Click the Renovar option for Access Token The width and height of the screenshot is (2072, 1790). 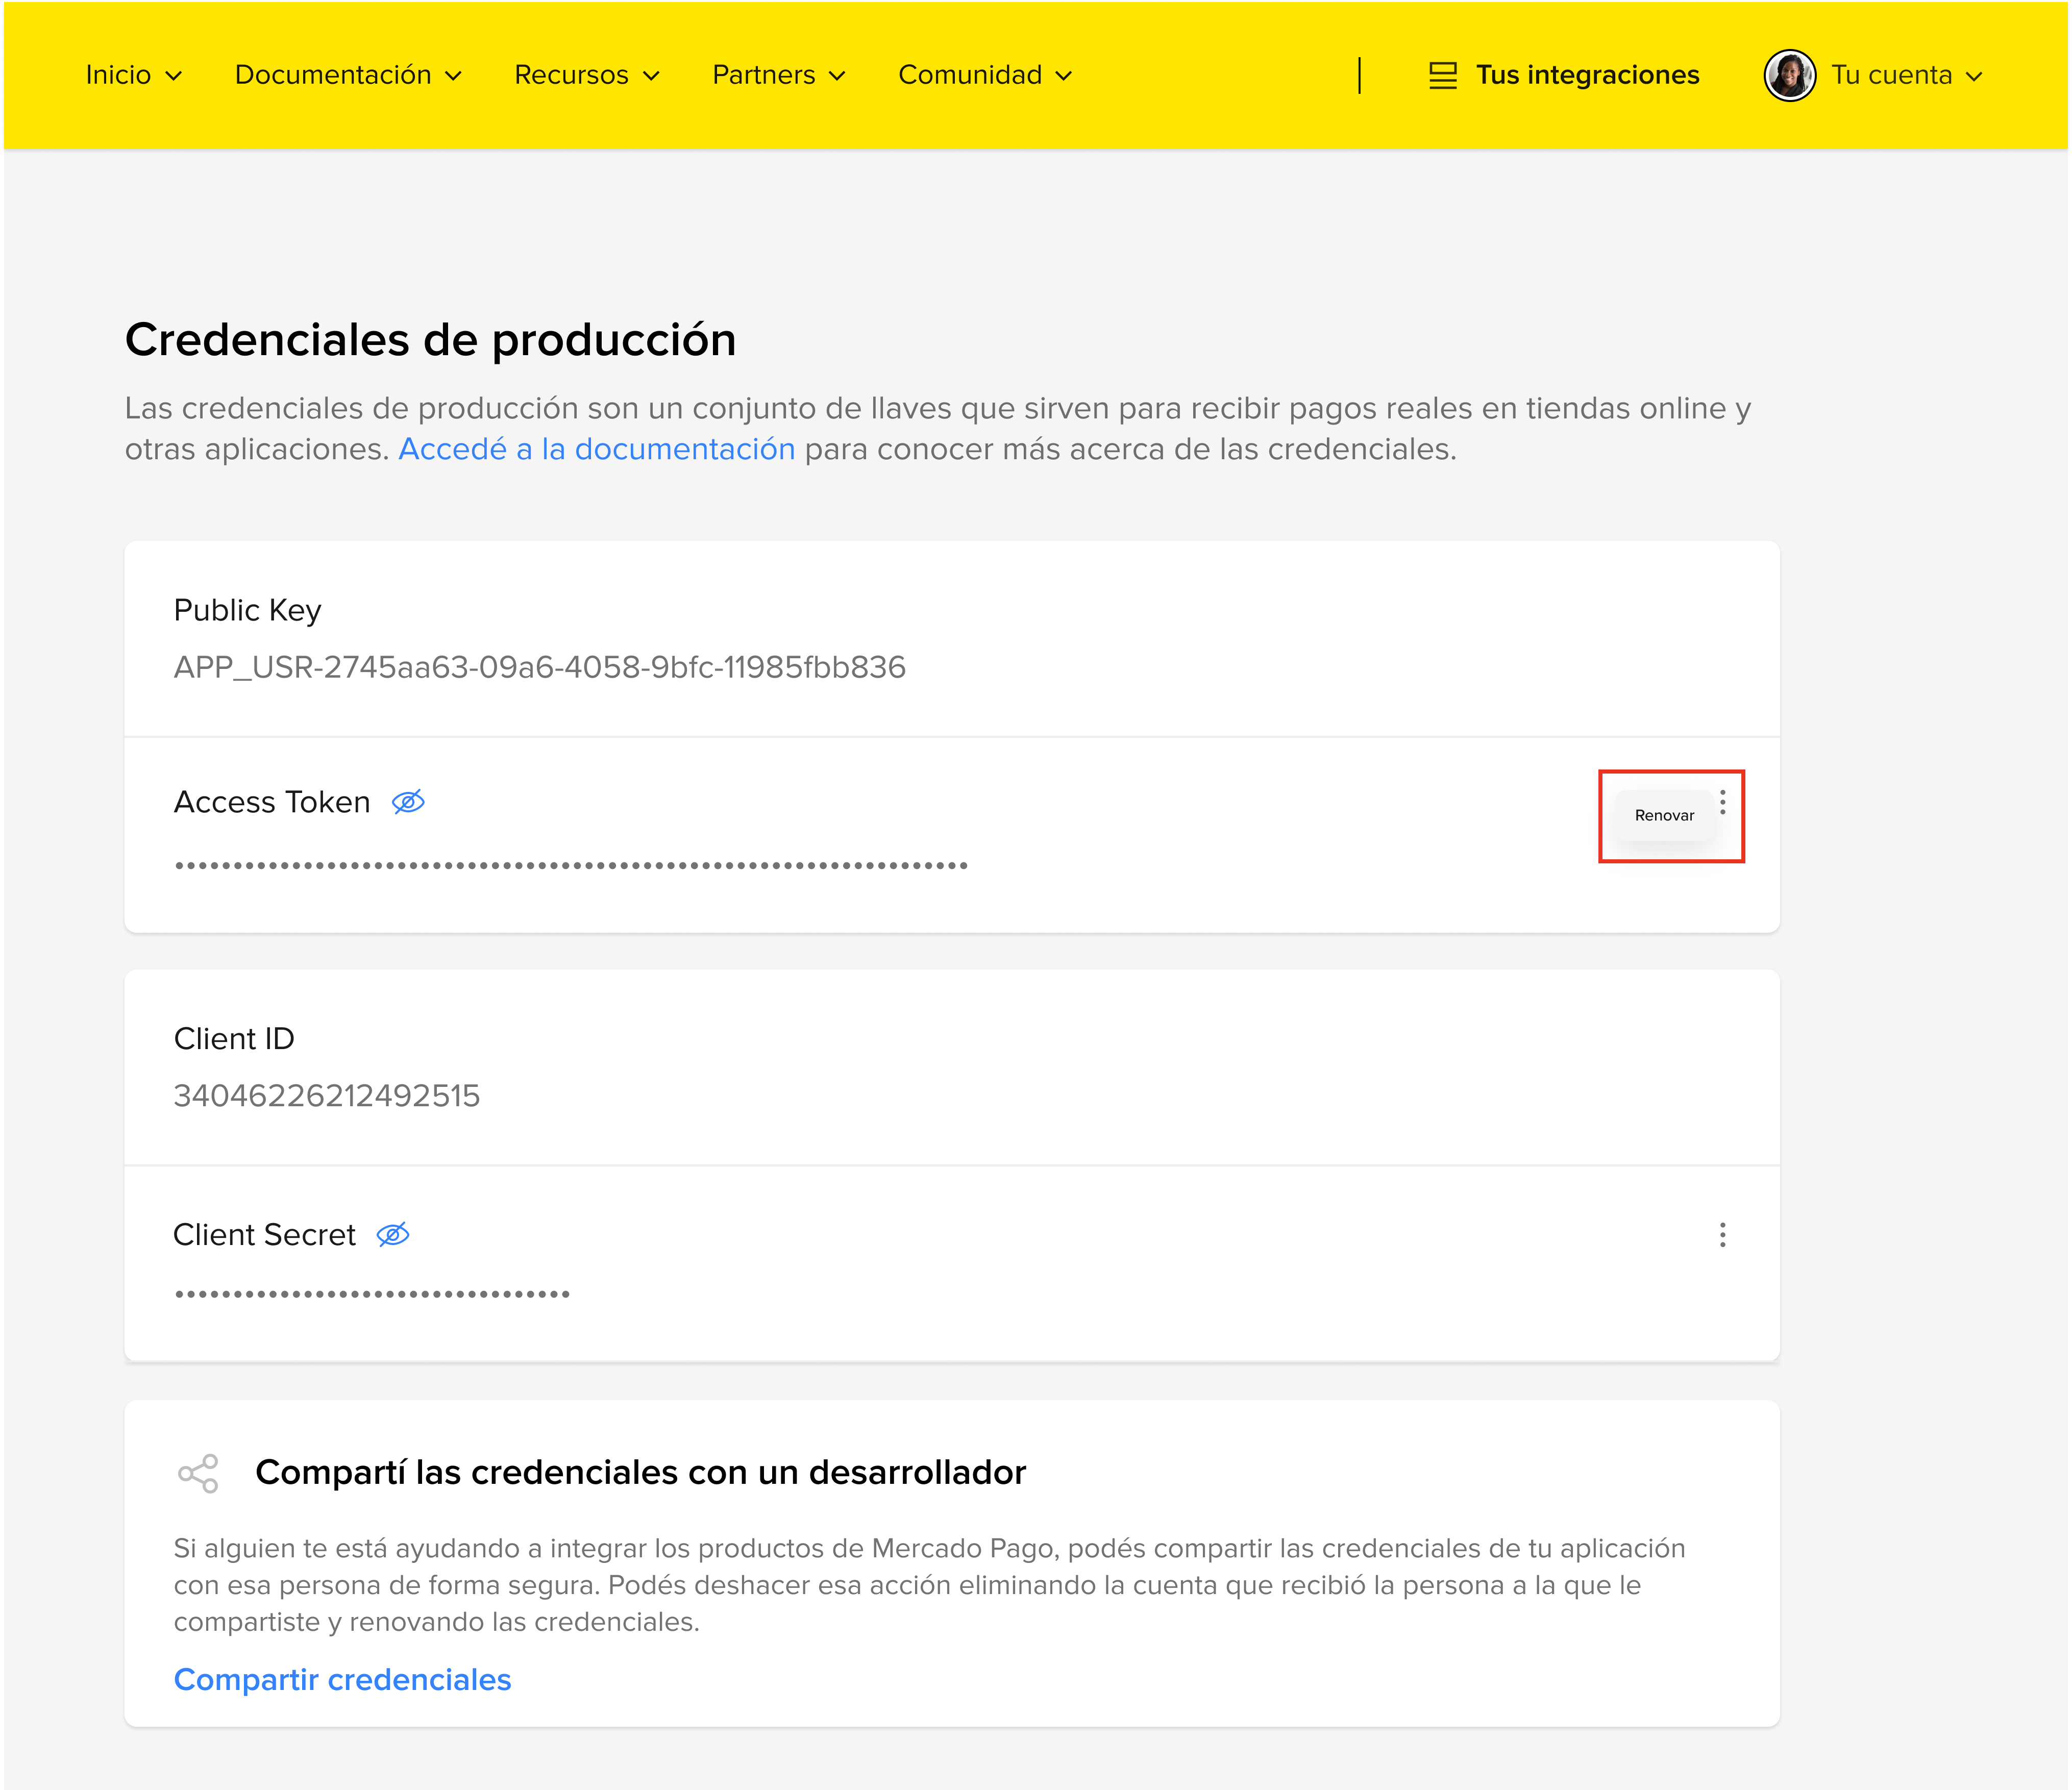(x=1664, y=815)
